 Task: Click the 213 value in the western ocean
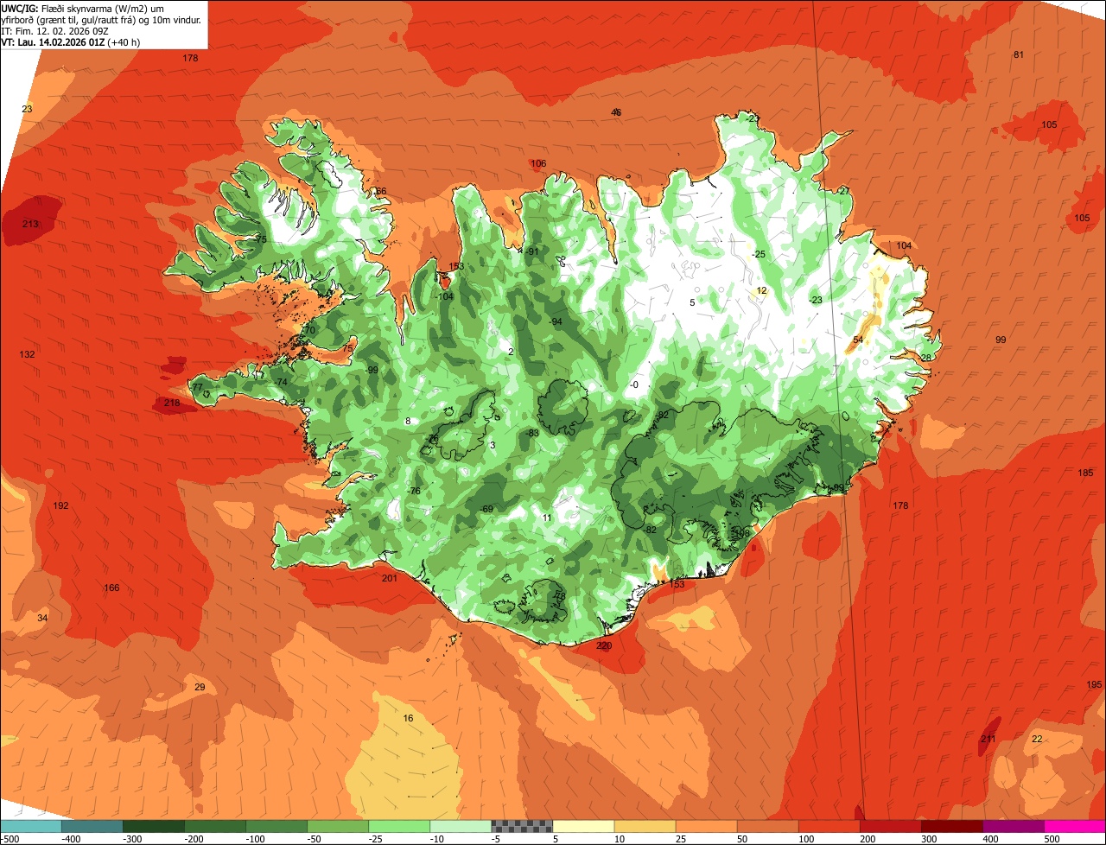pos(30,224)
